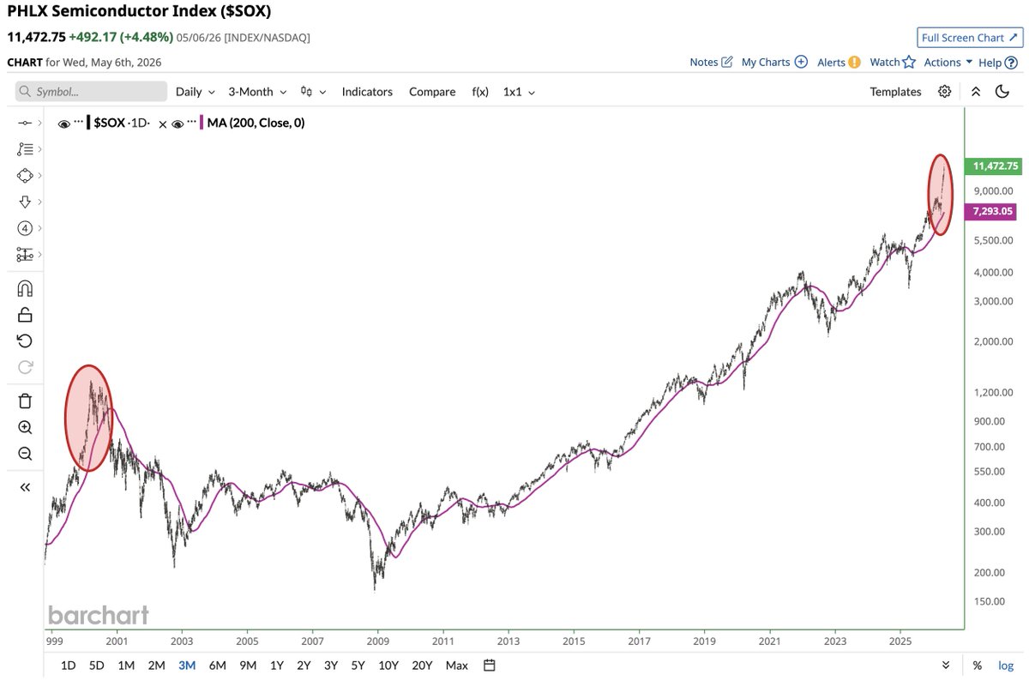Open My Charts link

coord(766,62)
